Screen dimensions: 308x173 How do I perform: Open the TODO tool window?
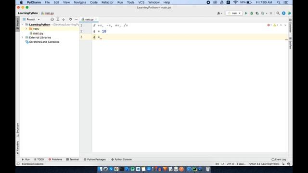click(x=39, y=159)
